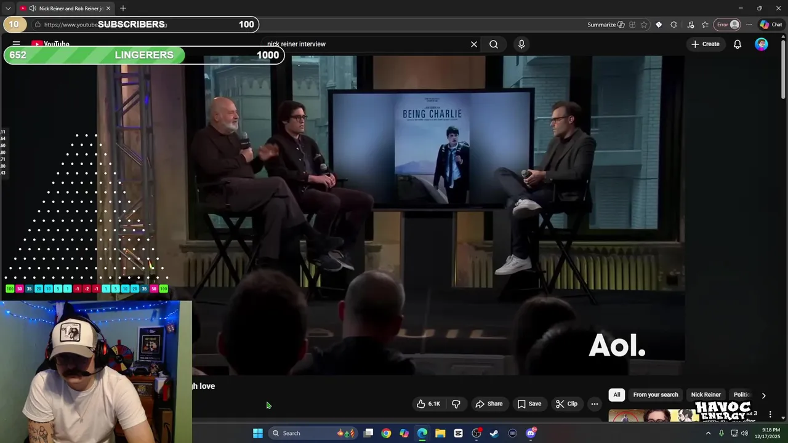The width and height of the screenshot is (788, 443).
Task: Open options for the first recommended video
Action: click(x=770, y=415)
